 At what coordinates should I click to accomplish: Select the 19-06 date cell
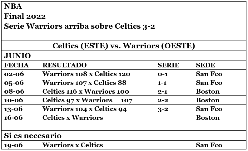[x=14, y=145]
